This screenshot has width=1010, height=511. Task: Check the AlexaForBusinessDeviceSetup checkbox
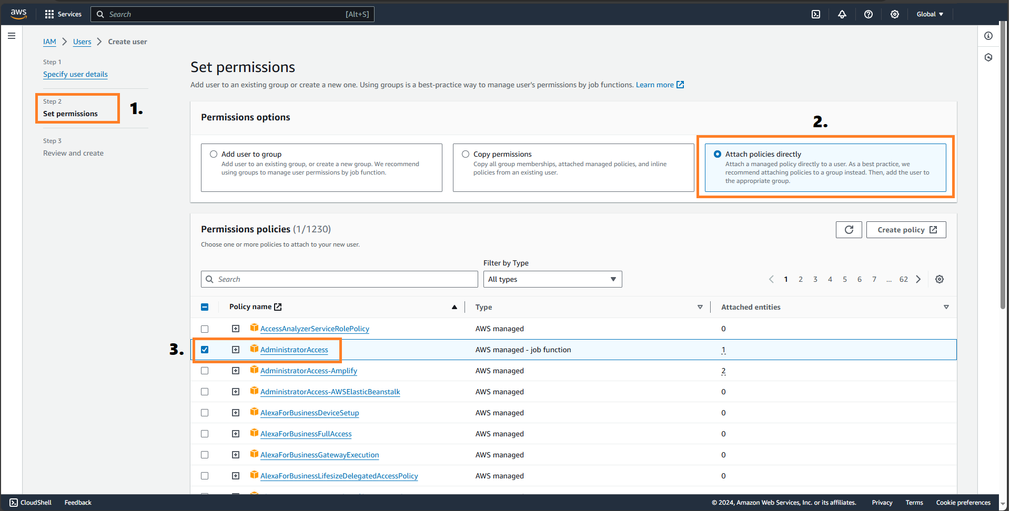[x=205, y=413]
